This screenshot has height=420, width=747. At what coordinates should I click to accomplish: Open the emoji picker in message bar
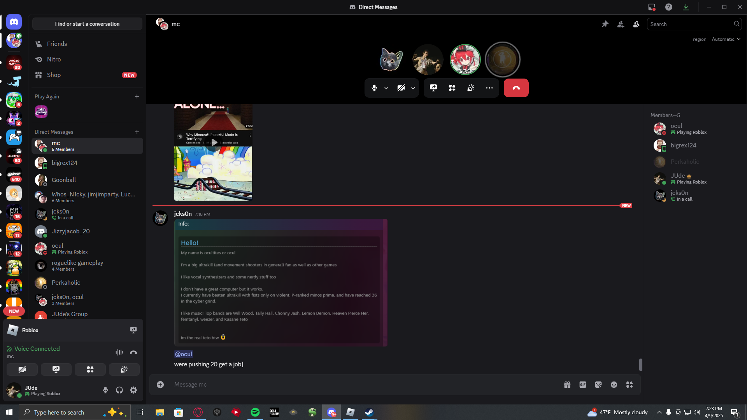(x=614, y=385)
